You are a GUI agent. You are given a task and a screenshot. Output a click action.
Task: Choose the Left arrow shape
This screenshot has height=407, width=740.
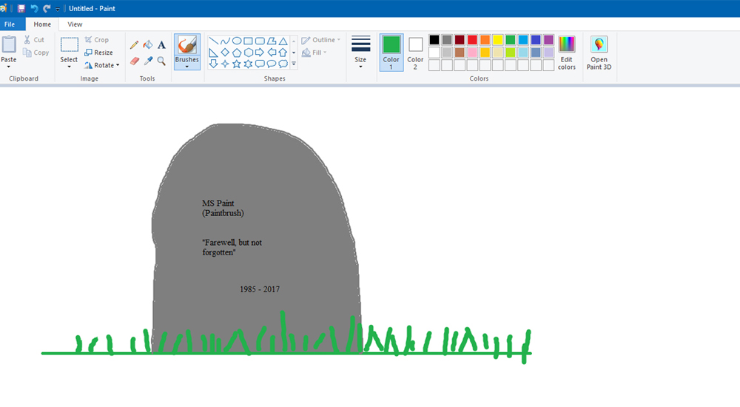click(272, 53)
